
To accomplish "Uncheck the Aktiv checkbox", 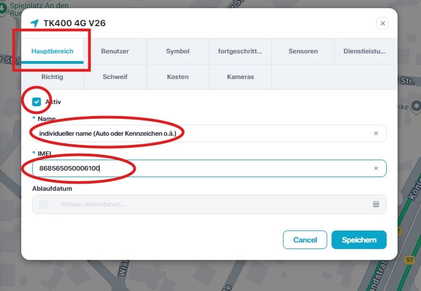I will pyautogui.click(x=37, y=102).
